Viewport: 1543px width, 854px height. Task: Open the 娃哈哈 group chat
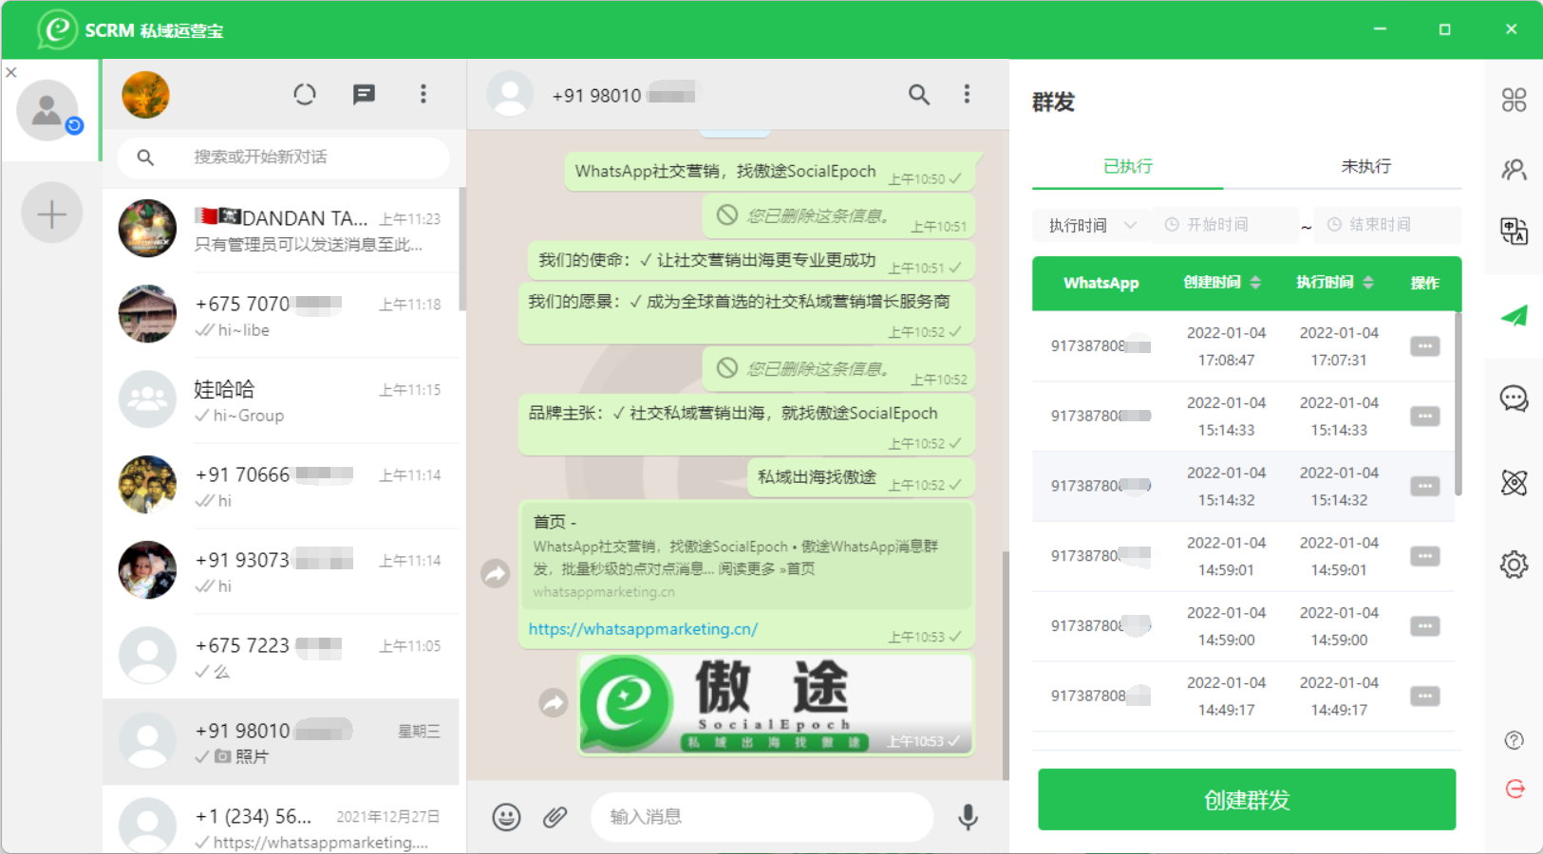281,400
